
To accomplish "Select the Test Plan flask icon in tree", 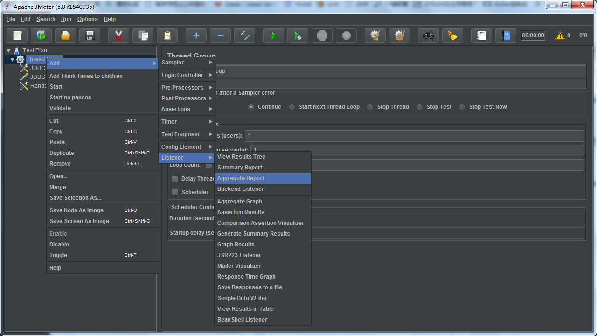I will 17,50.
